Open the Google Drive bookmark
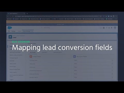The height and width of the screenshot is (93, 124). (24, 19)
